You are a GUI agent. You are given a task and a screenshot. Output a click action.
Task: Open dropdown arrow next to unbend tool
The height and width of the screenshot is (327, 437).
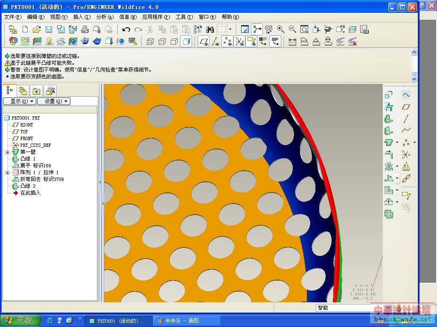click(397, 178)
